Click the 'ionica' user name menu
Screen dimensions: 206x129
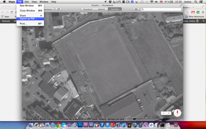187,2
